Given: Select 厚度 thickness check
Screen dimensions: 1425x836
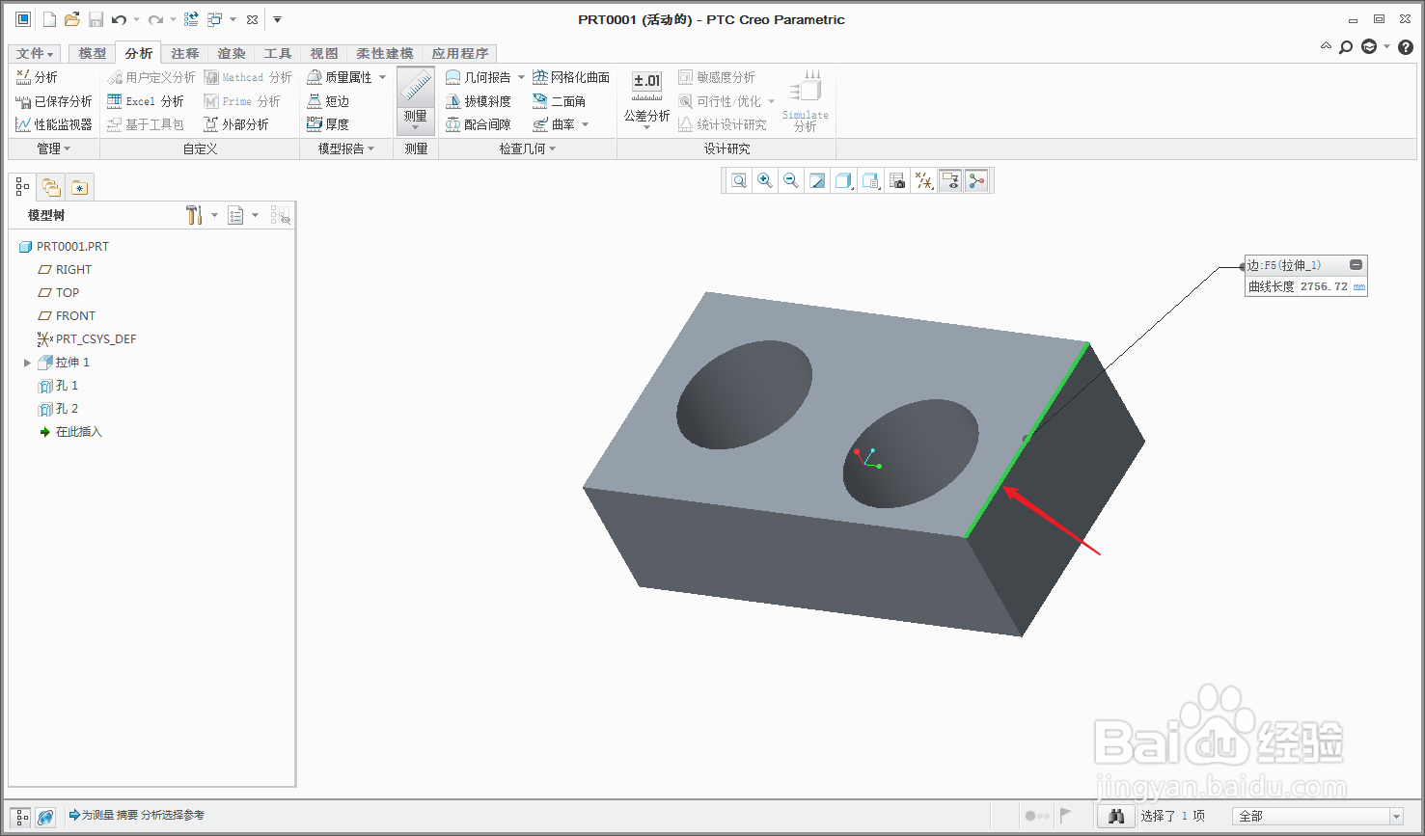Looking at the screenshot, I should 328,124.
